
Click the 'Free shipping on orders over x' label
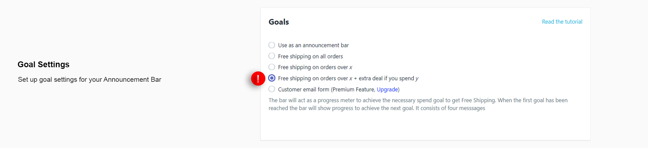[x=315, y=67]
